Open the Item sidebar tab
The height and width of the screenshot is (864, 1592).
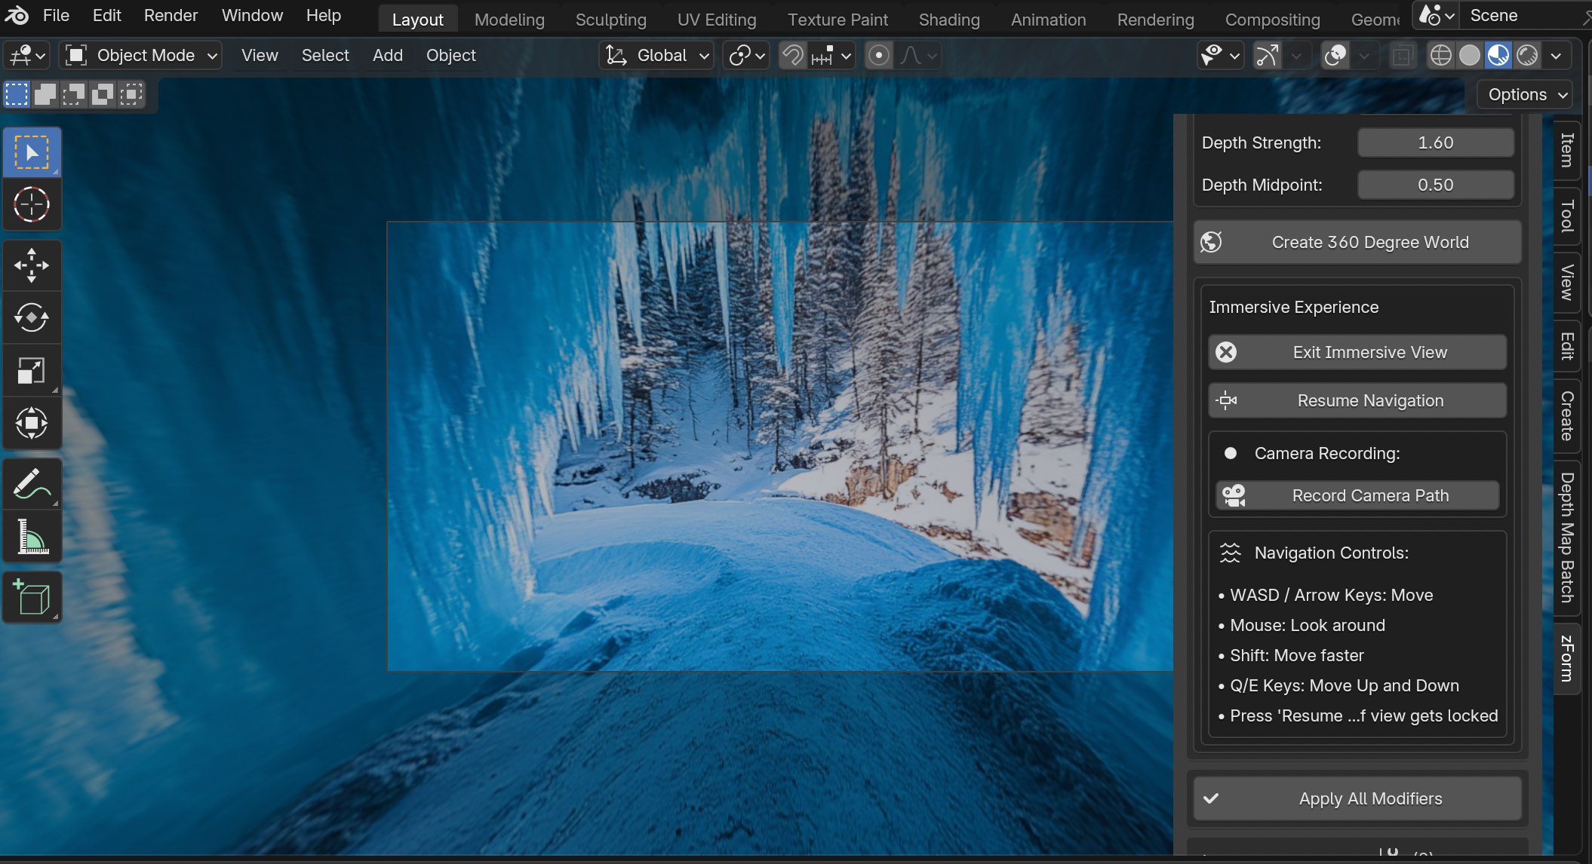coord(1567,150)
